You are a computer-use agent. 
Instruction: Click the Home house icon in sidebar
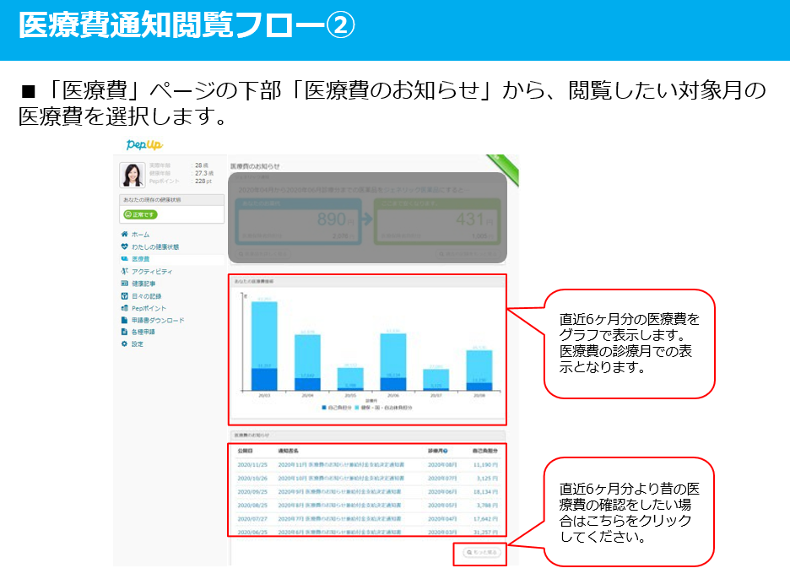(x=124, y=234)
